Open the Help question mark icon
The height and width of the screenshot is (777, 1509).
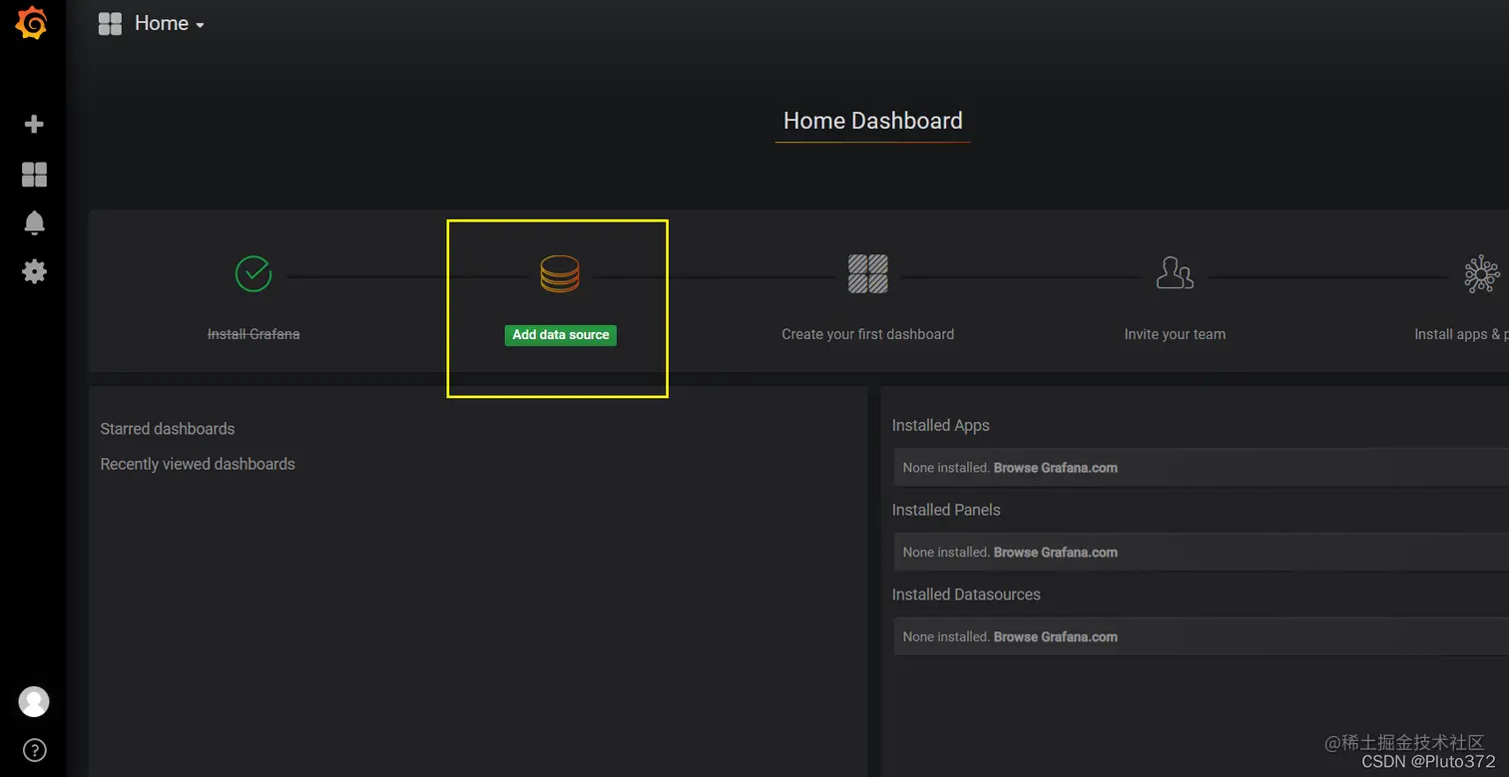34,750
